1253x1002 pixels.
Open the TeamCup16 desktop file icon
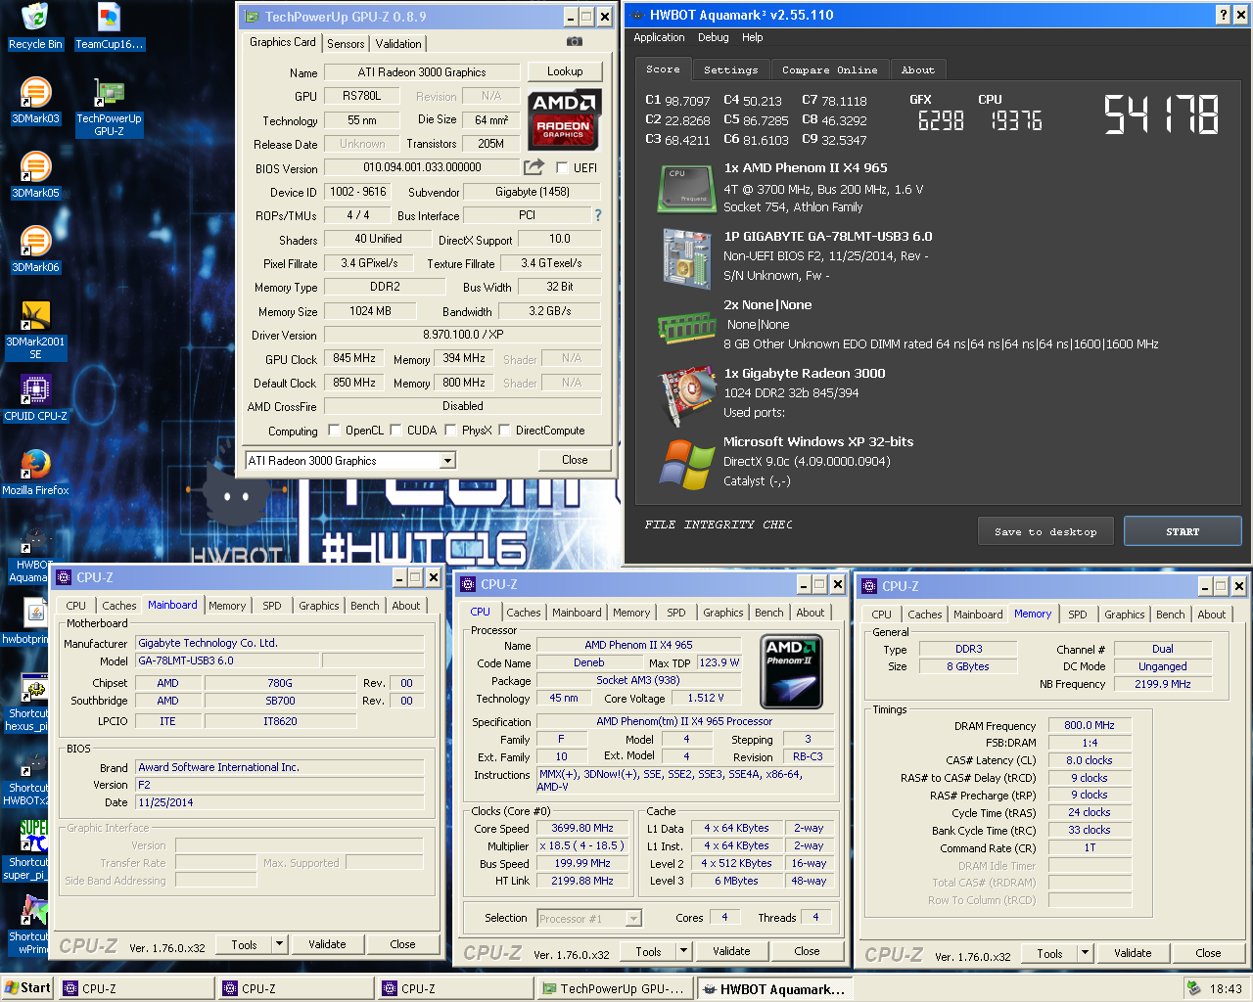[x=109, y=26]
